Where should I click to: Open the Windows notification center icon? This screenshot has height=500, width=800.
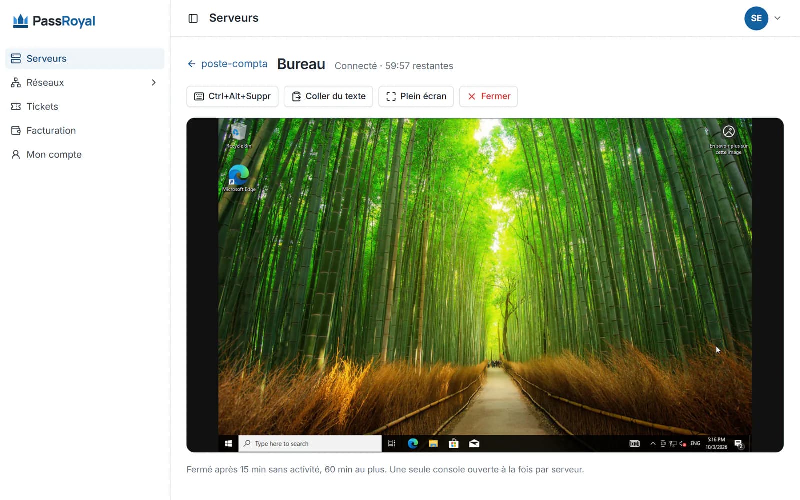pyautogui.click(x=739, y=444)
